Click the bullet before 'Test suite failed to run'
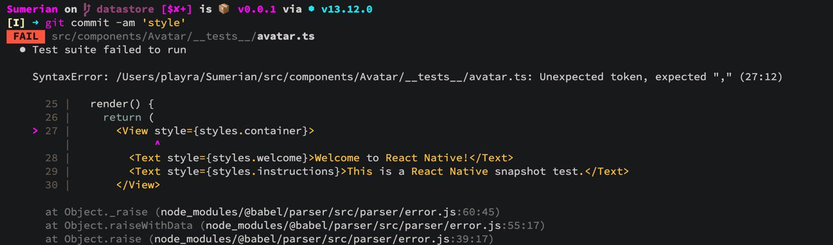The image size is (833, 245). [x=23, y=50]
